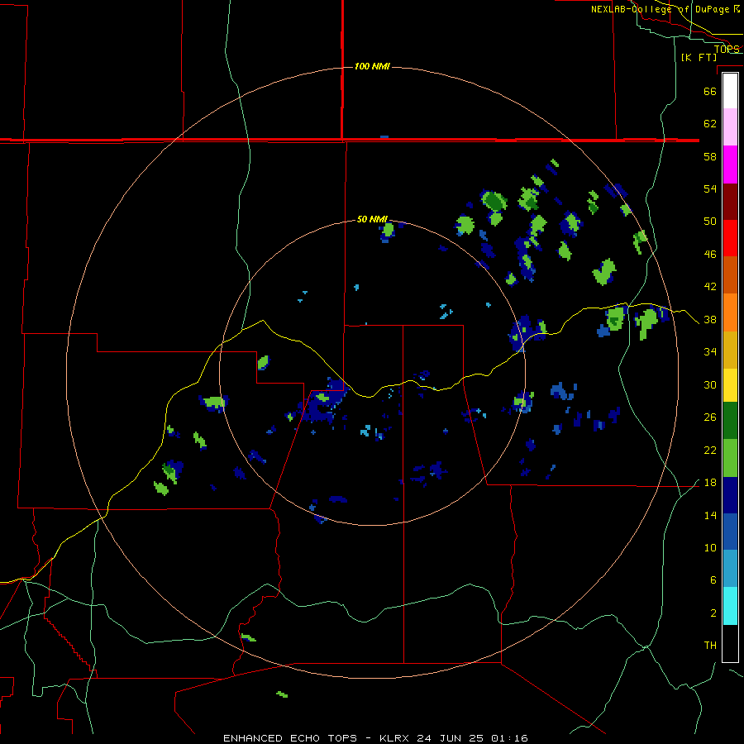Click the "01:16" timestamp
Viewport: 744px width, 744px height.
tap(508, 738)
